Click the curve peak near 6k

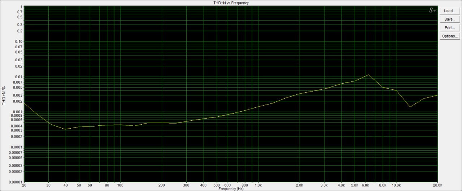click(x=368, y=75)
